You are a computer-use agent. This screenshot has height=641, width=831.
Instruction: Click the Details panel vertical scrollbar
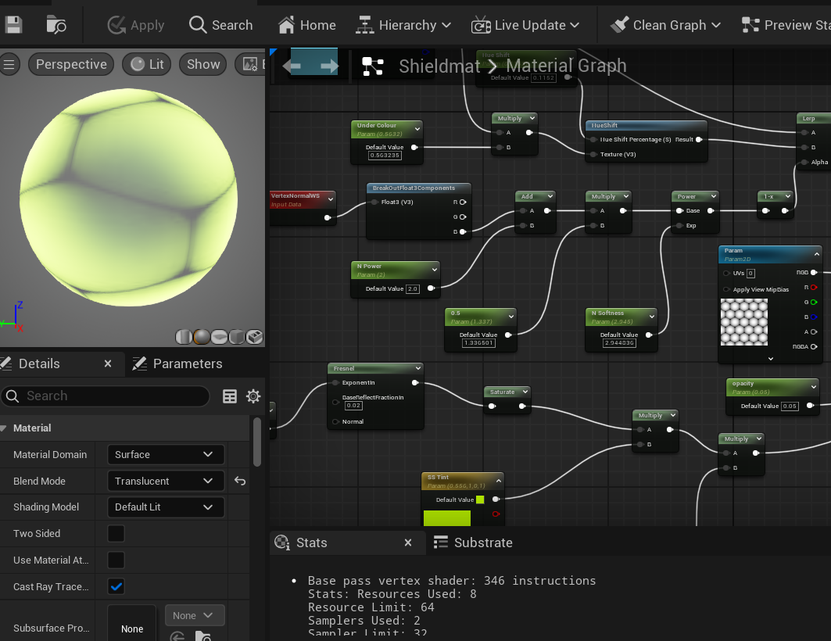pyautogui.click(x=257, y=442)
